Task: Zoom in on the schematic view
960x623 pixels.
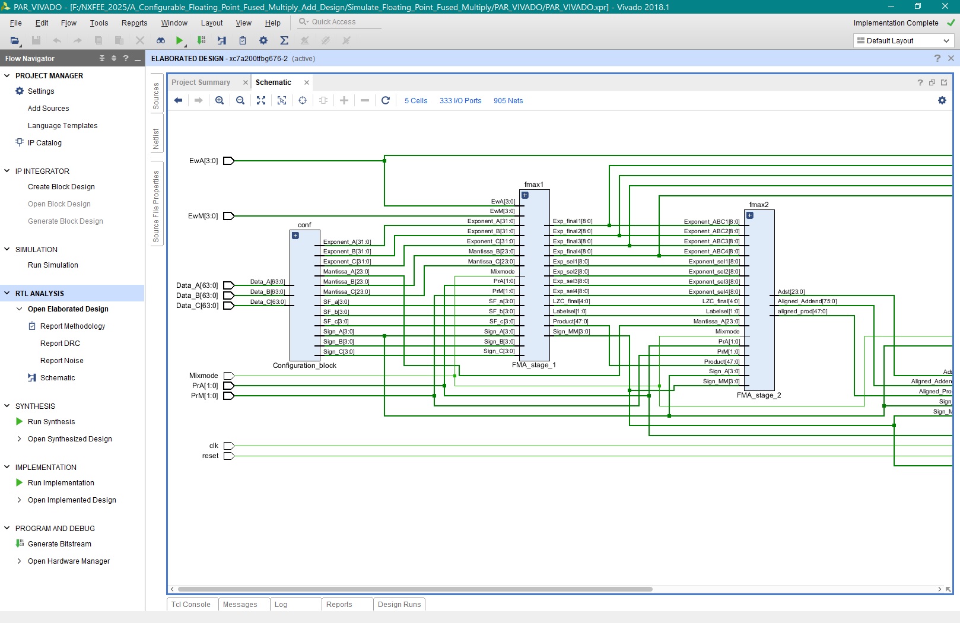Action: [220, 100]
